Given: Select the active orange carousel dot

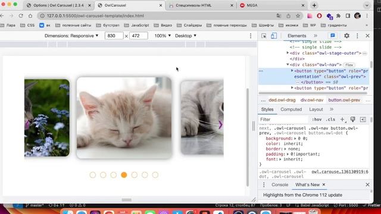Looking at the screenshot, I should (124, 175).
